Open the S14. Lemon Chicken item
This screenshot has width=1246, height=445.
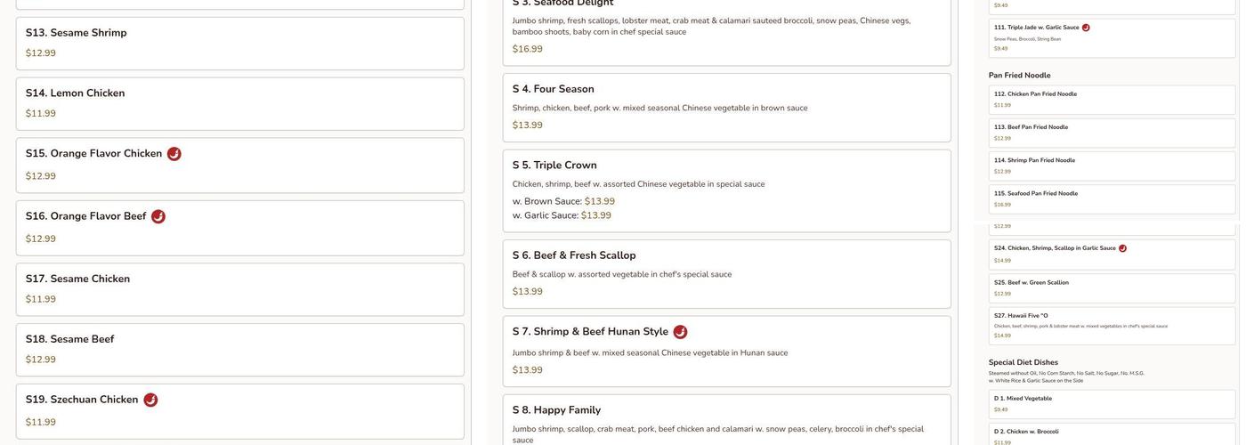tap(239, 103)
